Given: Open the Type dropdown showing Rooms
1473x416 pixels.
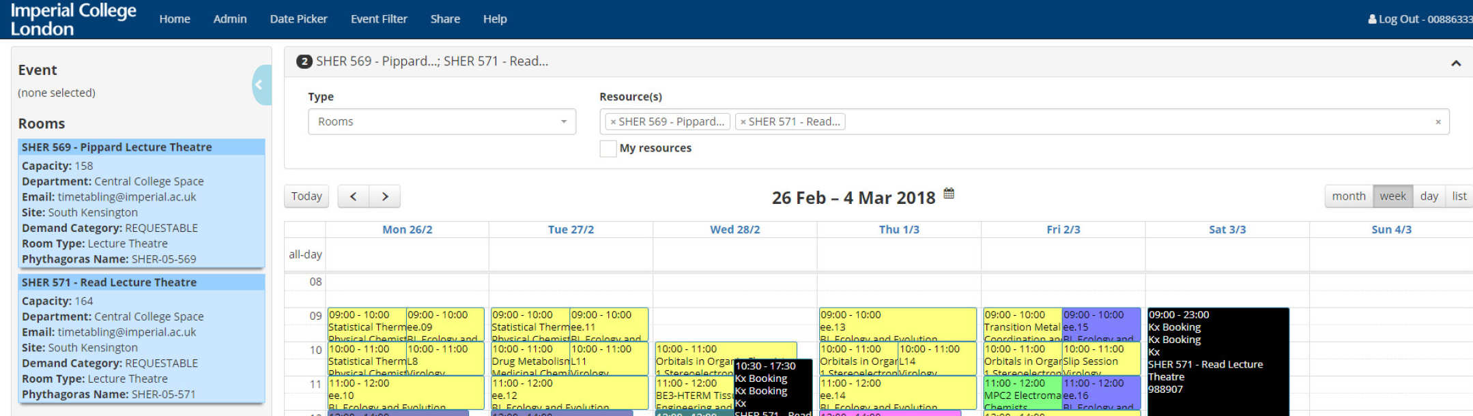Looking at the screenshot, I should (x=442, y=122).
